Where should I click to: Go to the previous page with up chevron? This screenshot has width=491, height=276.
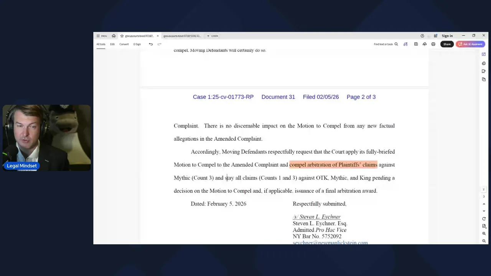pyautogui.click(x=484, y=204)
